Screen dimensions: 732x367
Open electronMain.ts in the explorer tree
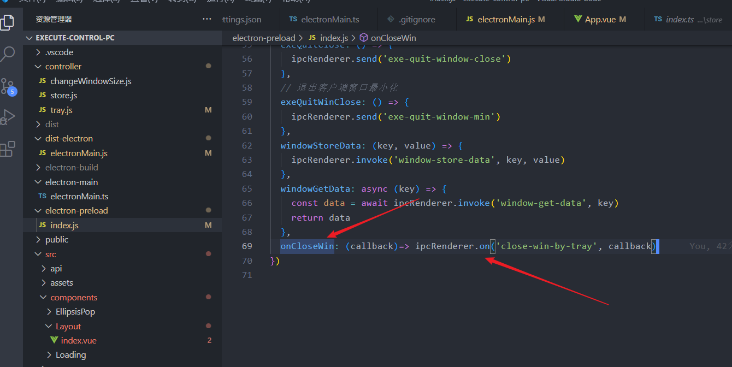tap(79, 197)
